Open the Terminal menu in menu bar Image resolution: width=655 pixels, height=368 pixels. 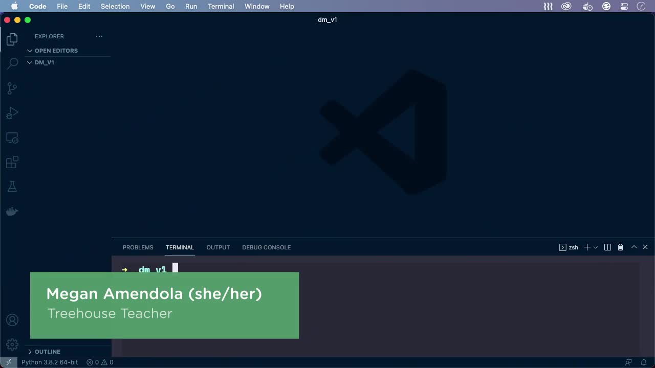tap(221, 6)
